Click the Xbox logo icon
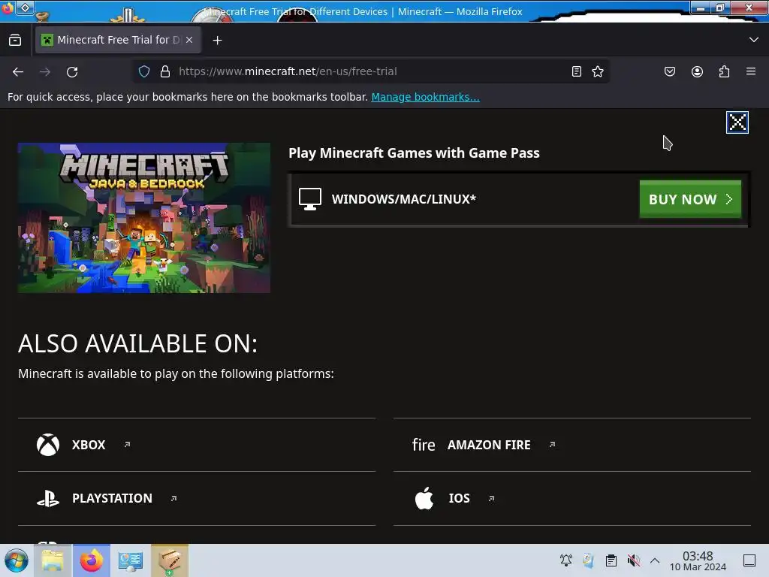Screen dimensions: 769x577 pos(48,445)
